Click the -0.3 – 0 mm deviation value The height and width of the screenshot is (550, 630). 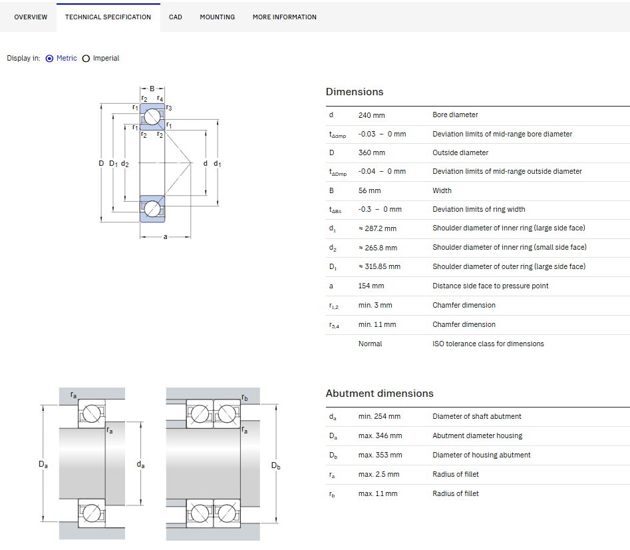380,209
